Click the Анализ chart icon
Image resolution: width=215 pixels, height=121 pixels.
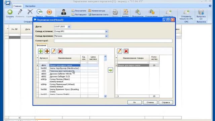tap(125, 12)
